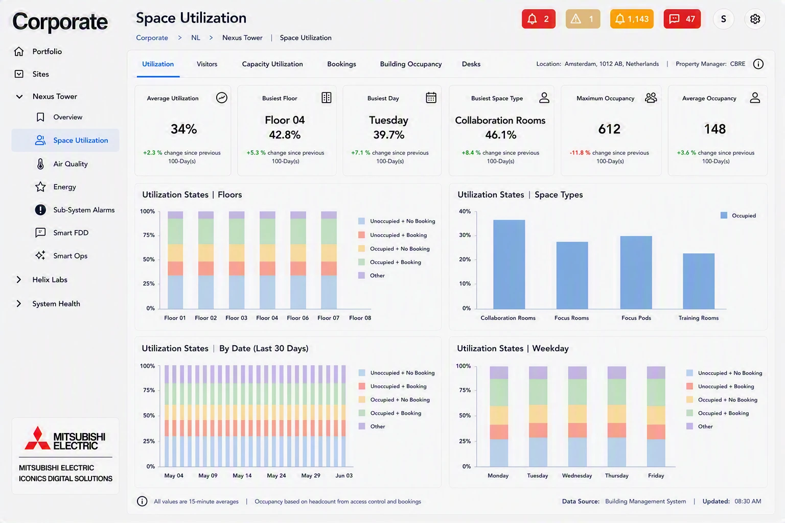This screenshot has width=785, height=523.
Task: Click the building icon on Busiest Floor card
Action: coord(327,98)
